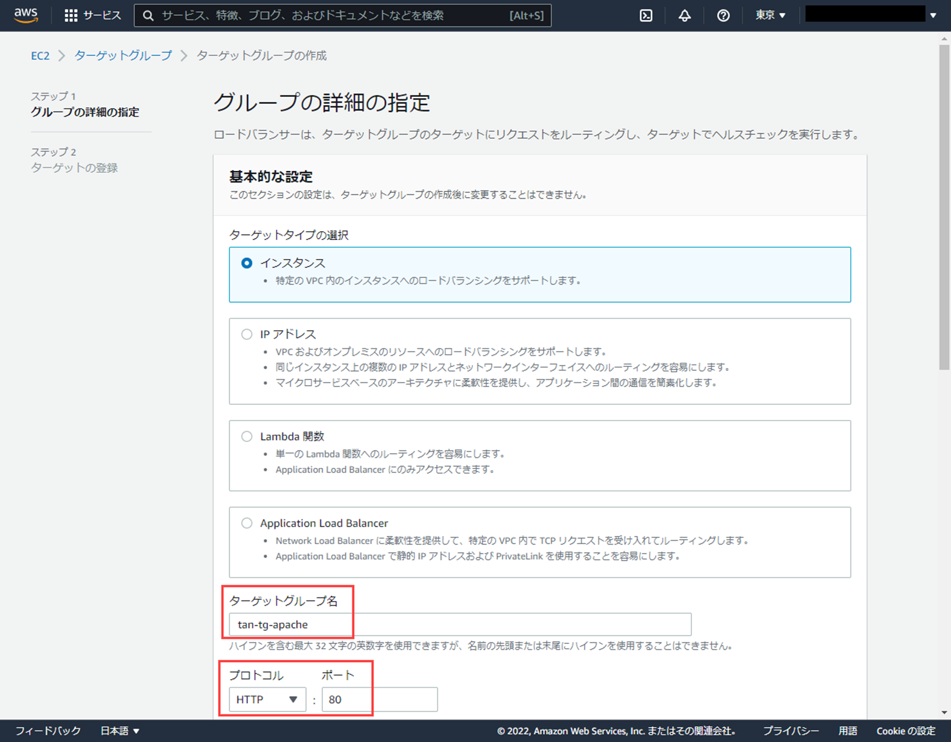The height and width of the screenshot is (742, 951).
Task: Select the Lambda 関数 target type
Action: (x=247, y=436)
